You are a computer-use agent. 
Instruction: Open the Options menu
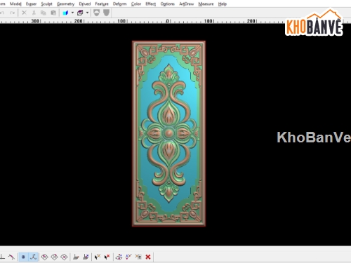(x=168, y=4)
